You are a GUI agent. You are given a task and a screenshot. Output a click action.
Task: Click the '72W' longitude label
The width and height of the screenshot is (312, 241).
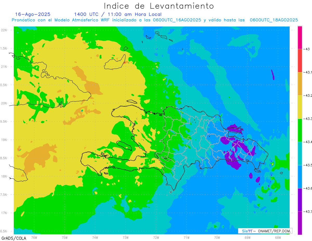pyautogui.click(x=156, y=237)
